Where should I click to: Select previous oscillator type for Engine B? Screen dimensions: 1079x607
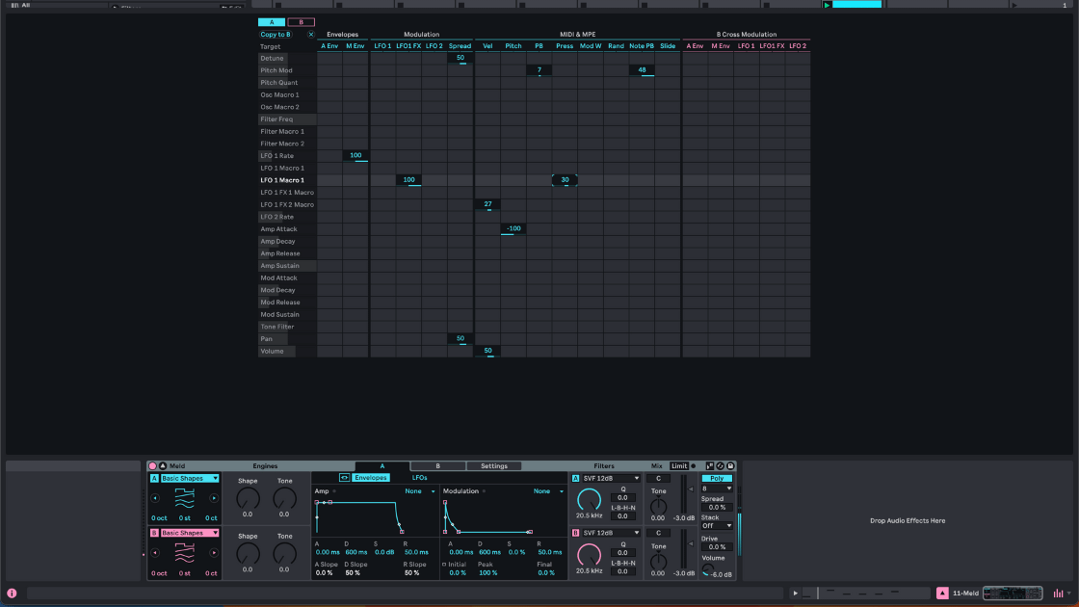(155, 553)
